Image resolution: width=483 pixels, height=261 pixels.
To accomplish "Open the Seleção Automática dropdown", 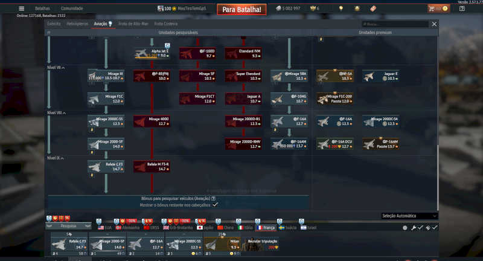I will (409, 216).
